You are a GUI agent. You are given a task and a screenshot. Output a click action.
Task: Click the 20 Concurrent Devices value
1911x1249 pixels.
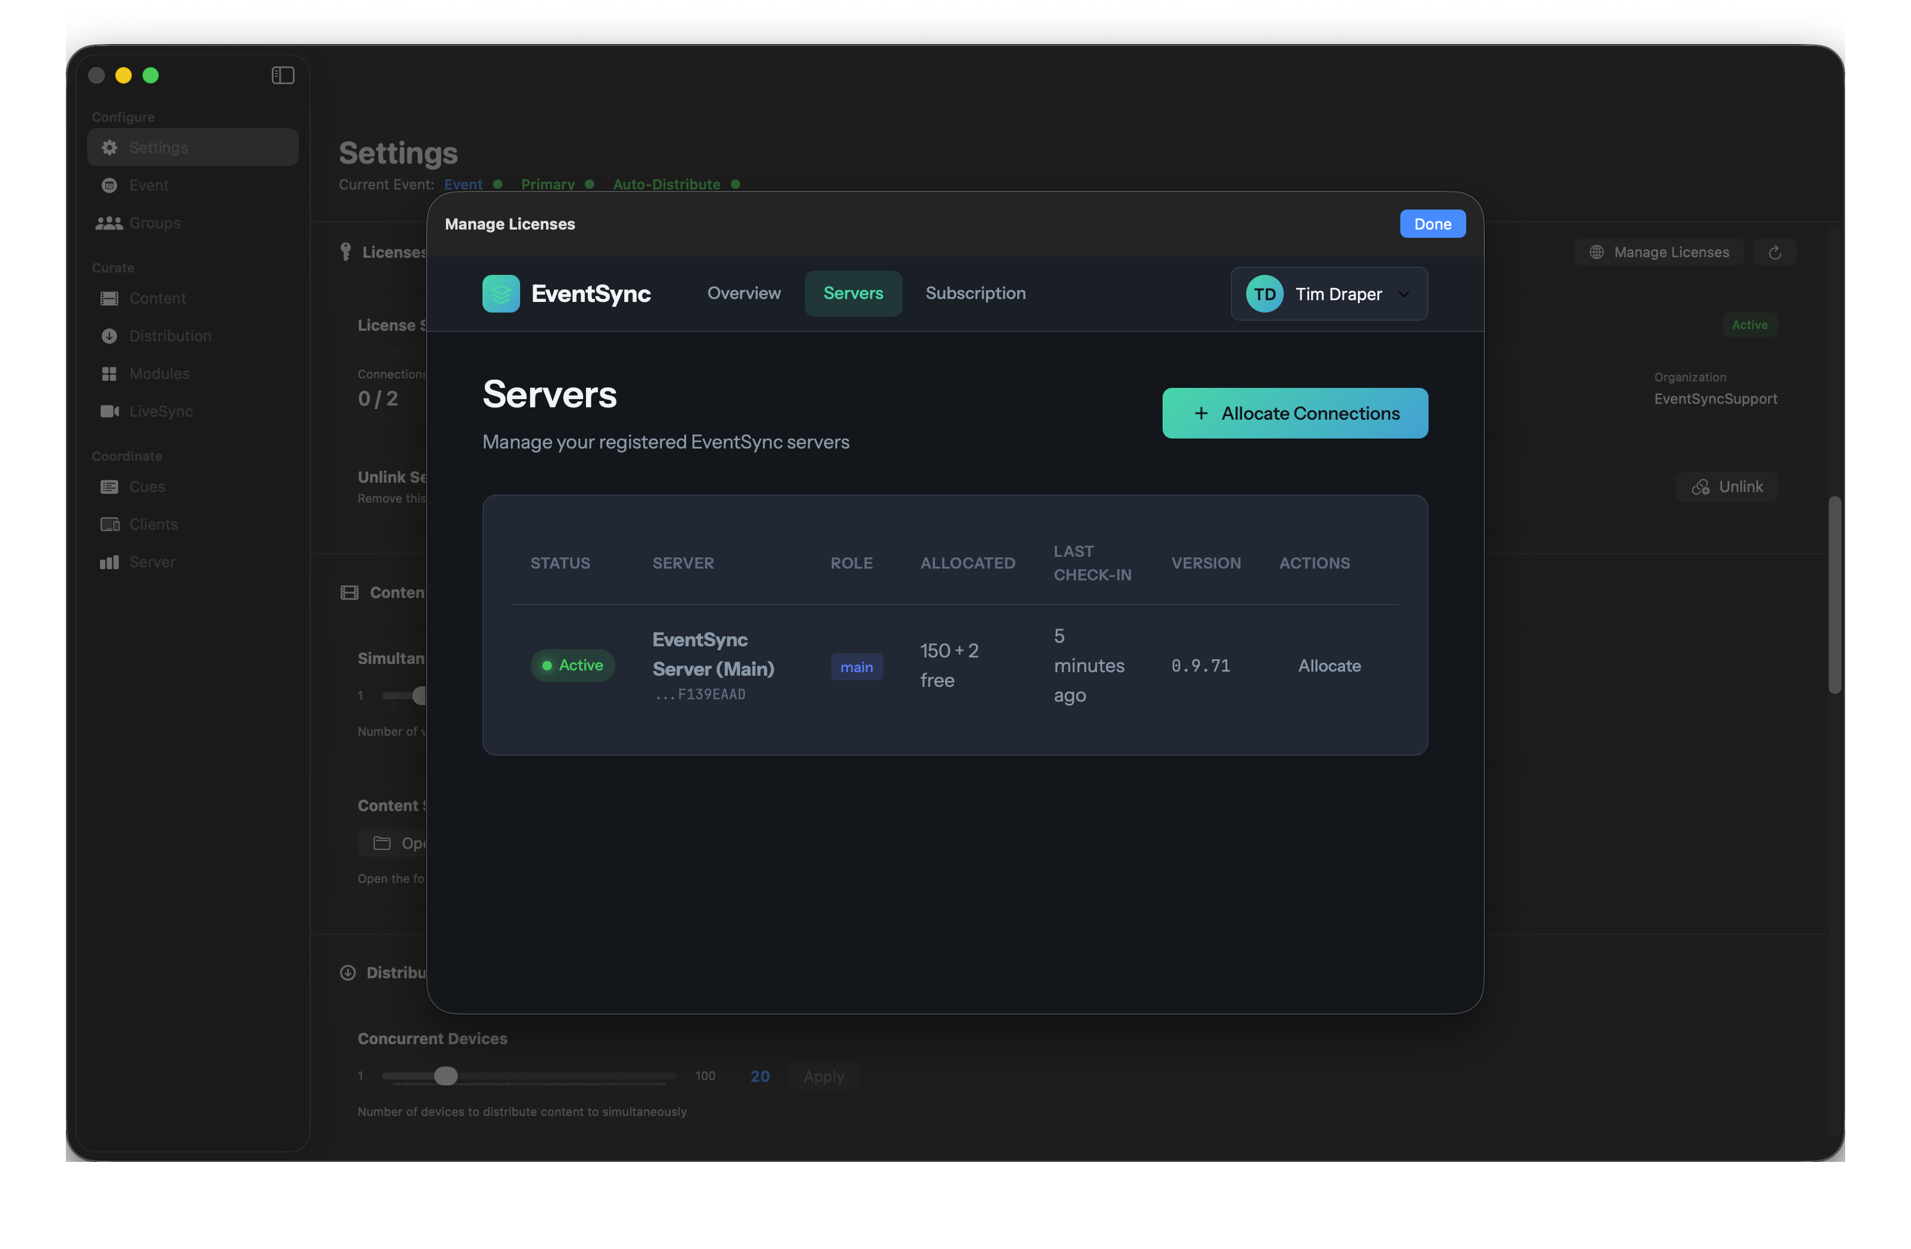click(x=760, y=1077)
